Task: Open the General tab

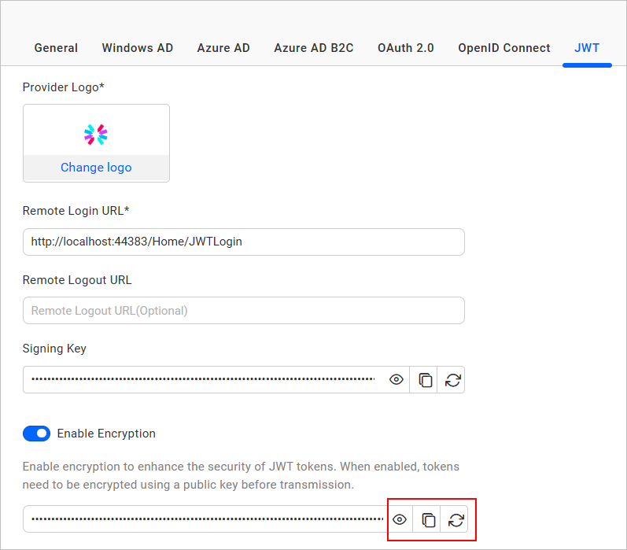Action: tap(56, 48)
